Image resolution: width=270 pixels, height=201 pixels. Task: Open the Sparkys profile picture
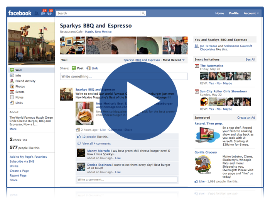(x=32, y=43)
